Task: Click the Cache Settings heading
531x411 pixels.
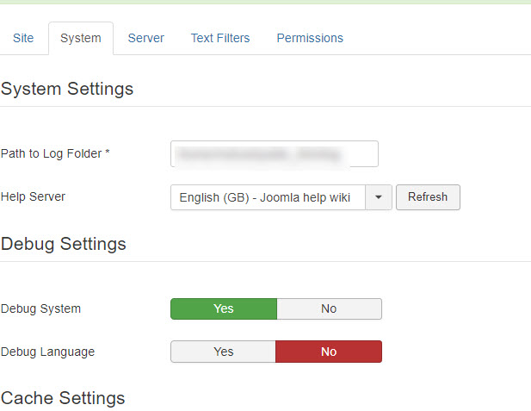Action: tap(63, 398)
